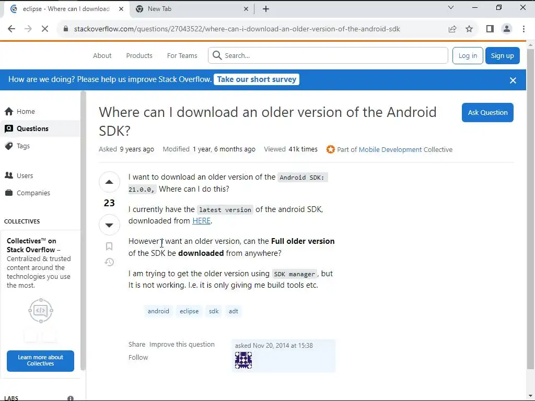Viewport: 535px width, 401px height.
Task: Click the Home house icon in sidebar
Action: (9, 112)
